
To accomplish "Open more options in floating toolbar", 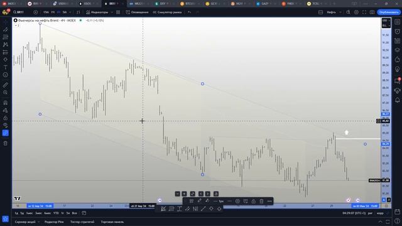I will click(269, 201).
